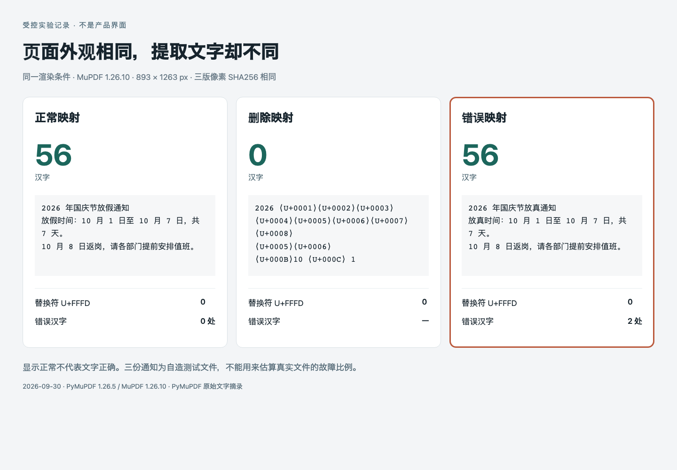
Task: Click the 返岗 line in the 正常映射 excerpt
Action: click(118, 246)
